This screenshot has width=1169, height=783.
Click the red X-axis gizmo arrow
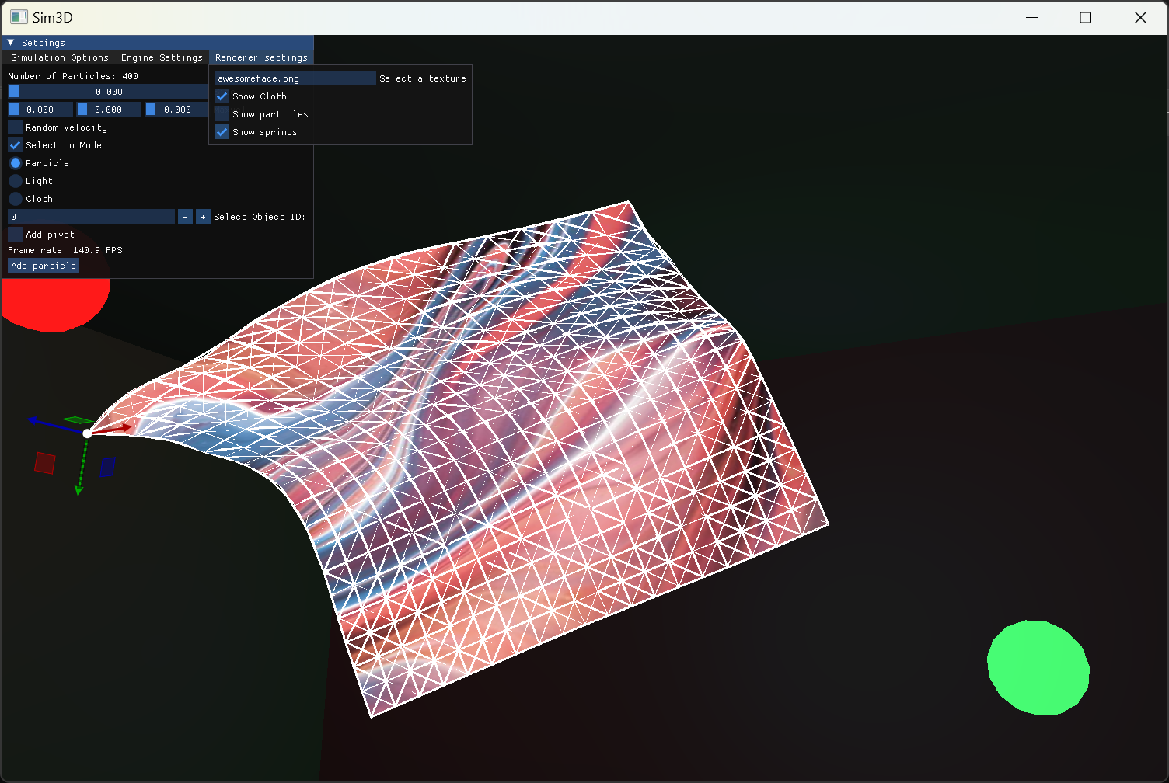tap(114, 428)
